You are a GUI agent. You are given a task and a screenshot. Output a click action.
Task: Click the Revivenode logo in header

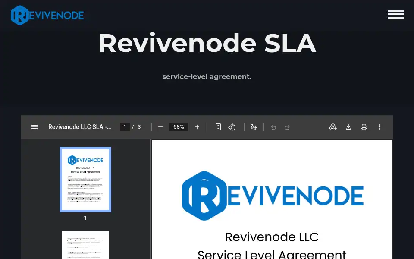(x=47, y=15)
